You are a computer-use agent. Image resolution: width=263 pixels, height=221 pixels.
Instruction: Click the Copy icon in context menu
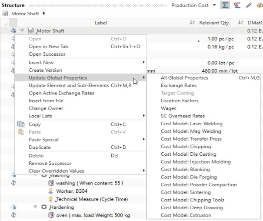21,124
